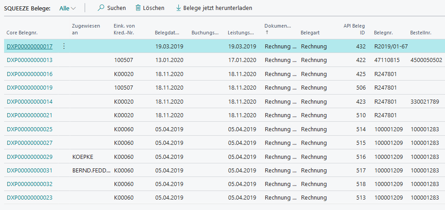
Task: Click Belege jetzt herunterladen button
Action: [217, 8]
